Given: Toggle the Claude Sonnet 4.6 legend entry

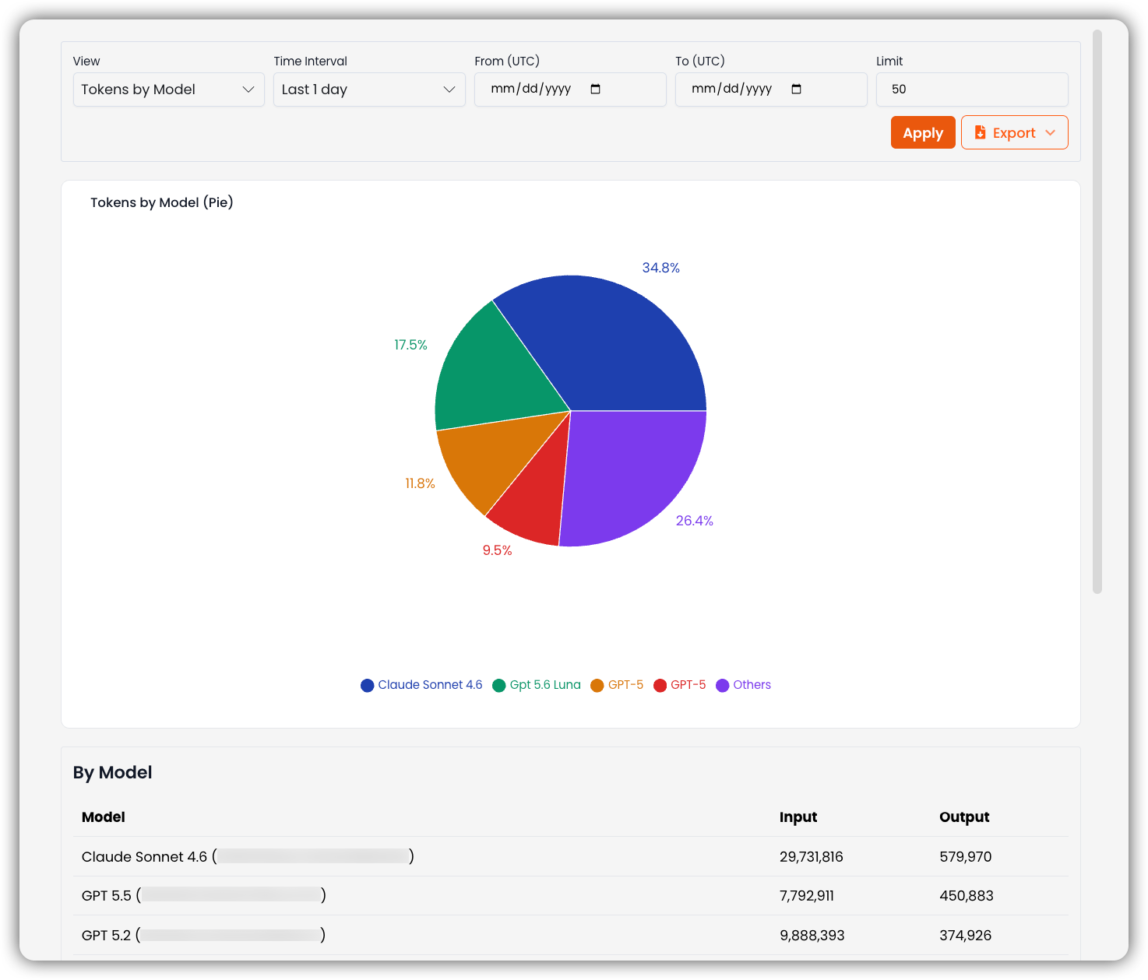Looking at the screenshot, I should click(x=421, y=685).
